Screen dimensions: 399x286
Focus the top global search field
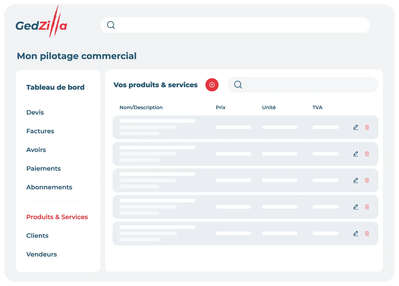click(x=235, y=25)
